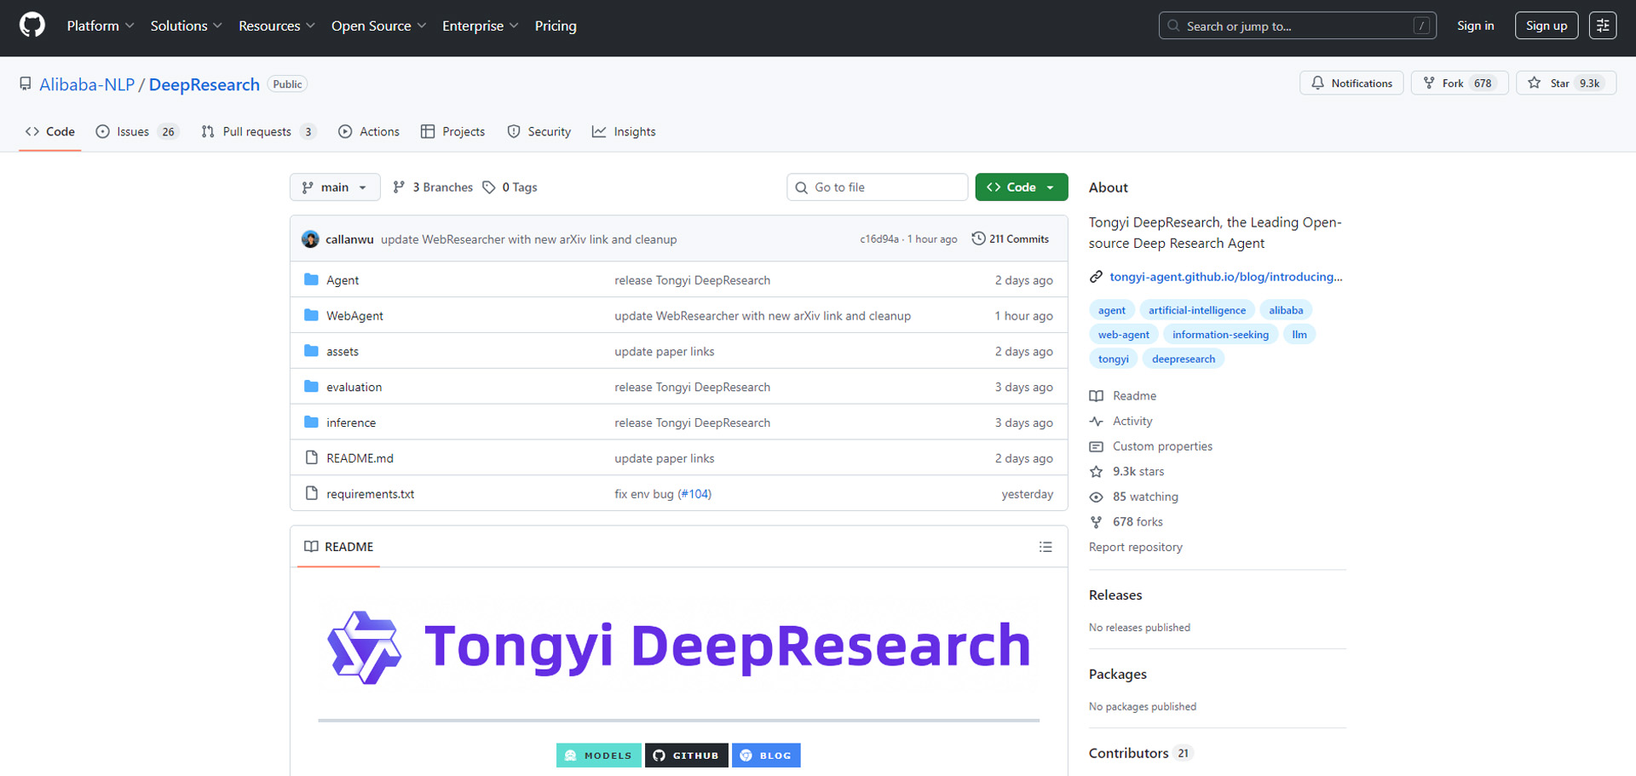Image resolution: width=1636 pixels, height=776 pixels.
Task: Go to the Pricing page
Action: coord(556,26)
